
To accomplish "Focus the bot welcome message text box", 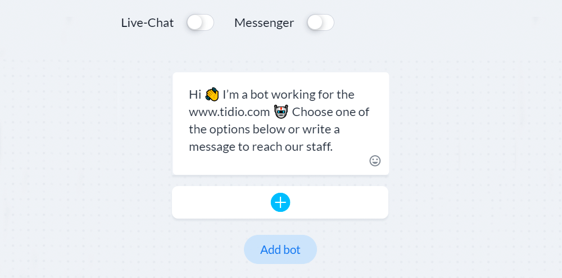I will (280, 124).
